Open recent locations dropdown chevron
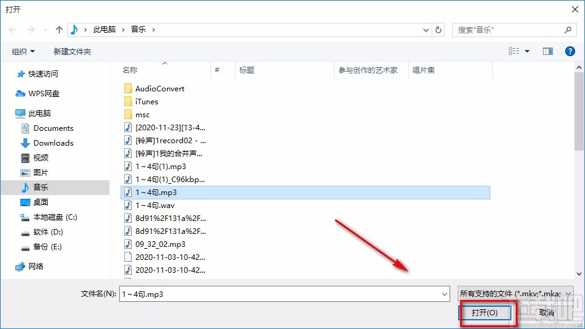Viewport: 585px width, 329px height. pos(45,30)
